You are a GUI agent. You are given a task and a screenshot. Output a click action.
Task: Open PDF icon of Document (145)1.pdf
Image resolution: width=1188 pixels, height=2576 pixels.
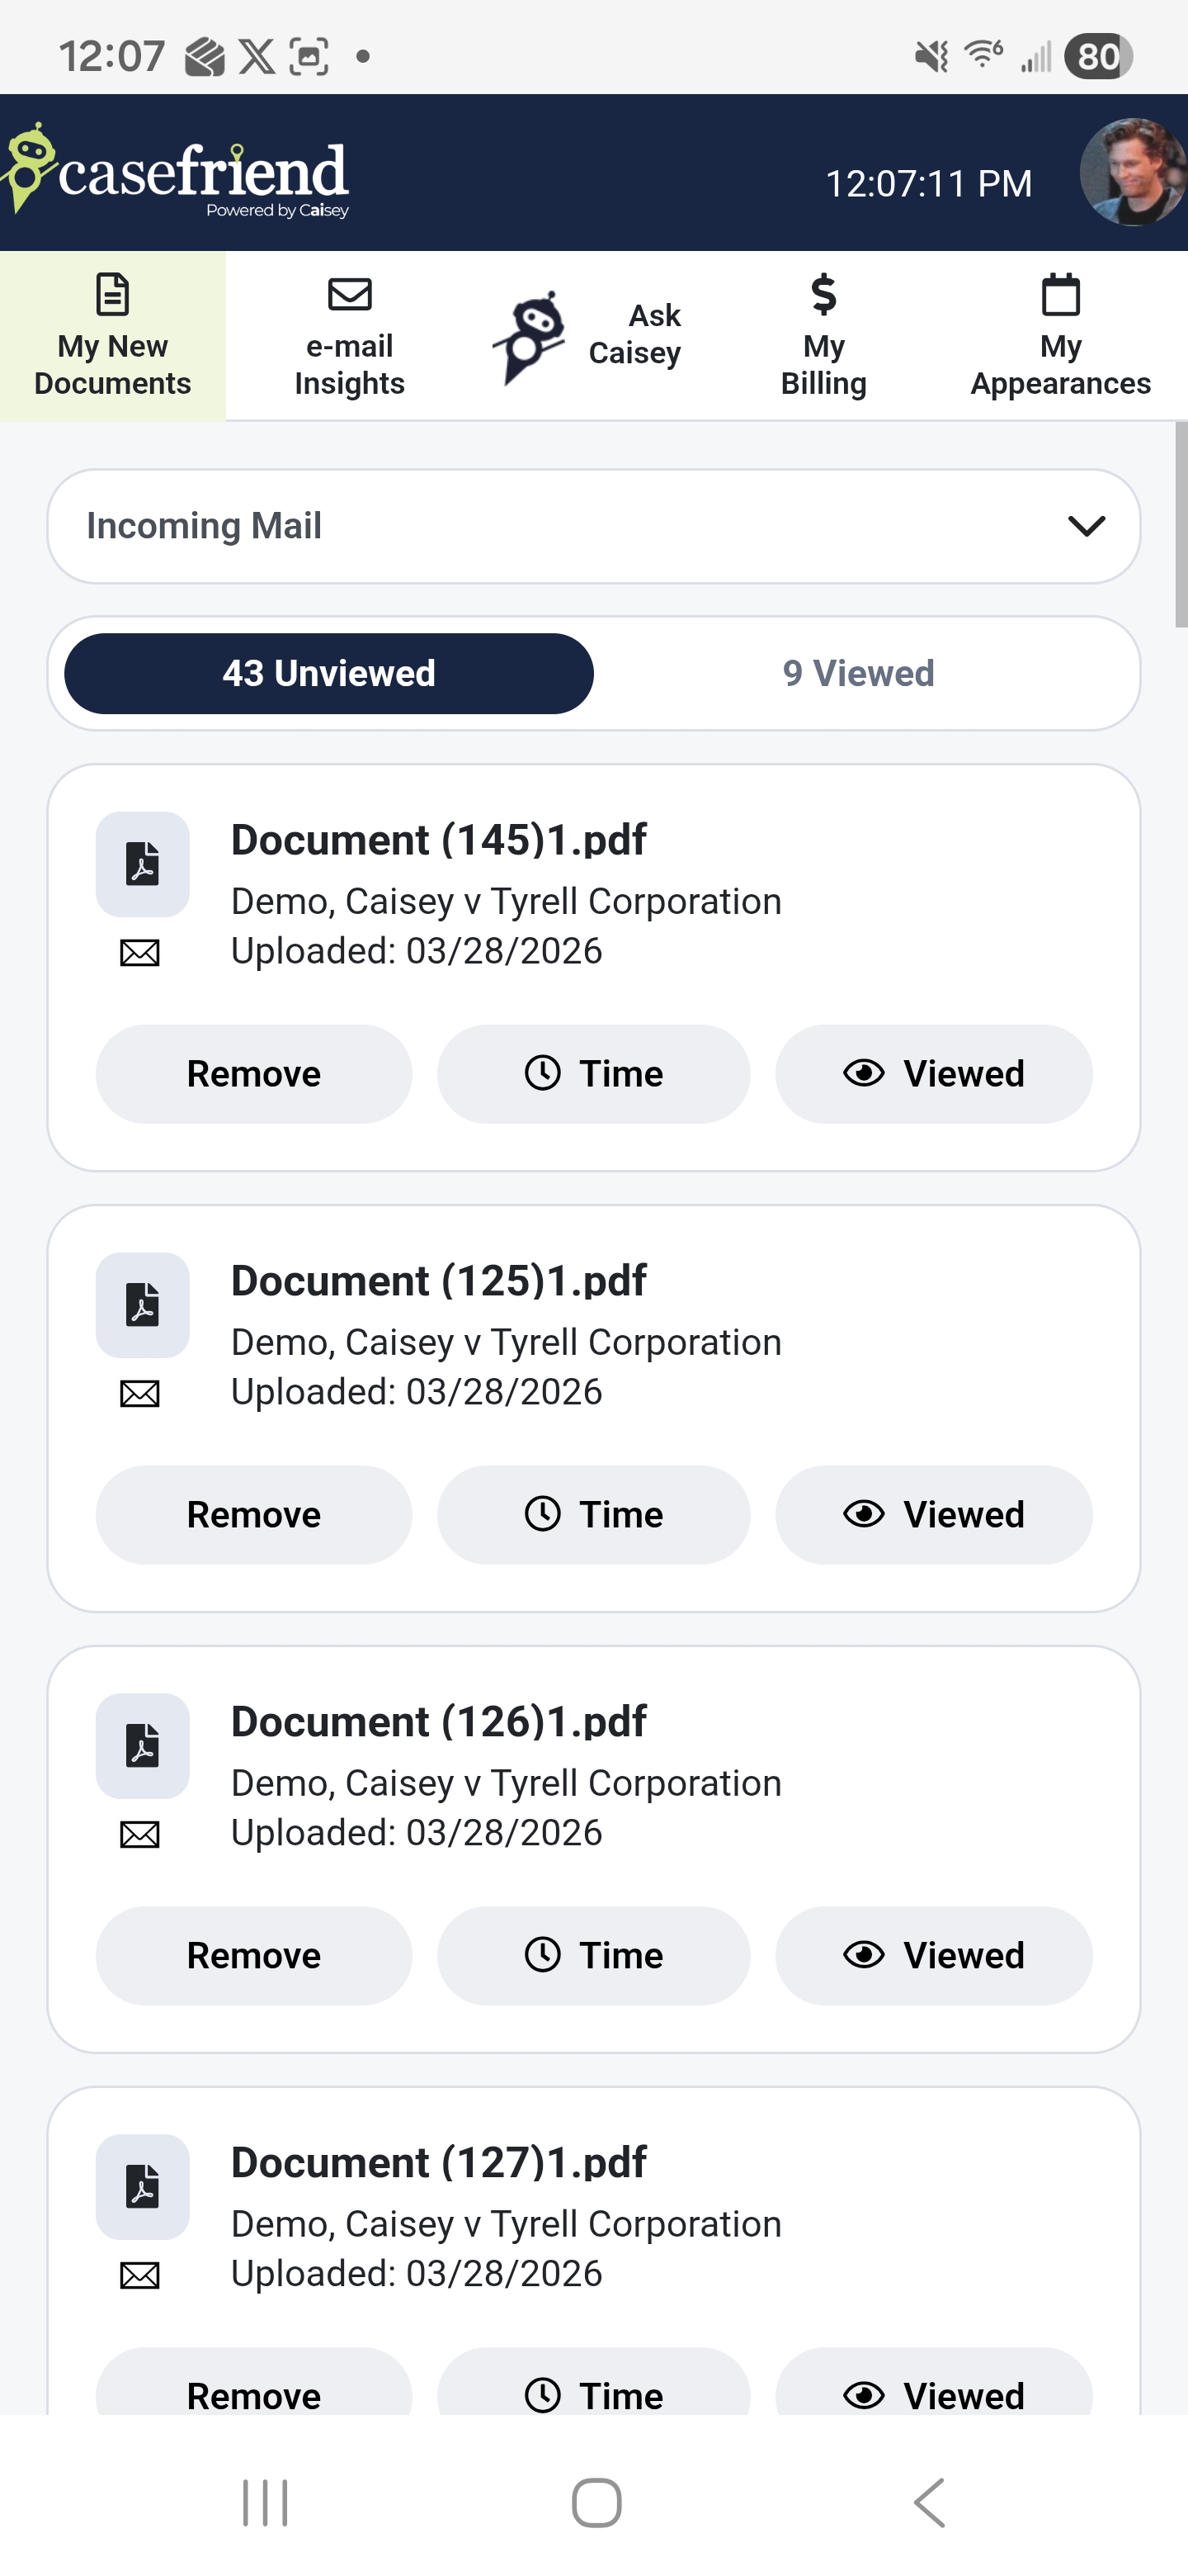coord(143,864)
